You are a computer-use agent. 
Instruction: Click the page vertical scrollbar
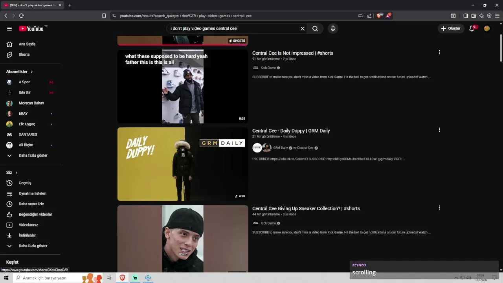501,47
